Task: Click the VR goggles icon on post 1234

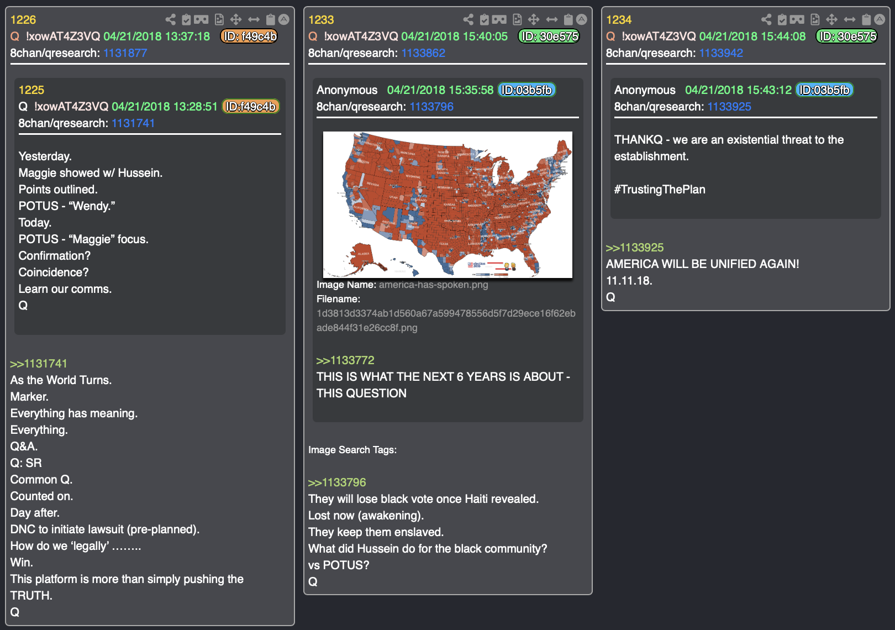Action: click(x=797, y=20)
